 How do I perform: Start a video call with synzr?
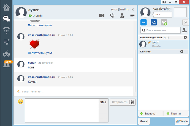[102, 16]
